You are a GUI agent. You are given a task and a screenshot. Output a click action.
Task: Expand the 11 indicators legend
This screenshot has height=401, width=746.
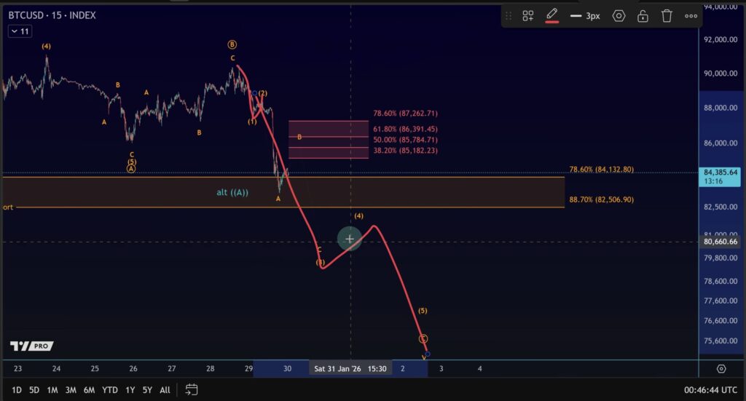19,31
